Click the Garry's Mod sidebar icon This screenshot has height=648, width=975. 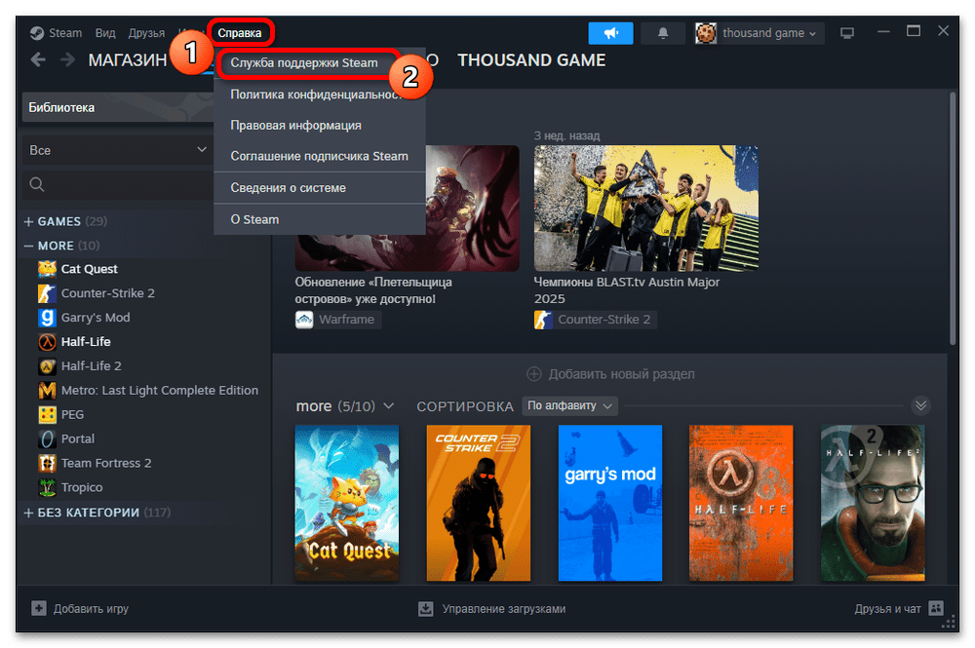[47, 317]
